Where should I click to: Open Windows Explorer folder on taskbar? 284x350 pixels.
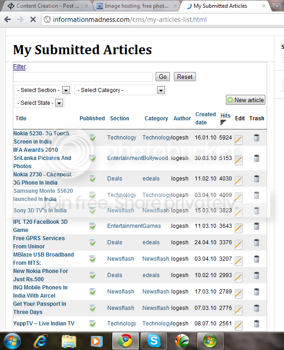point(69,341)
